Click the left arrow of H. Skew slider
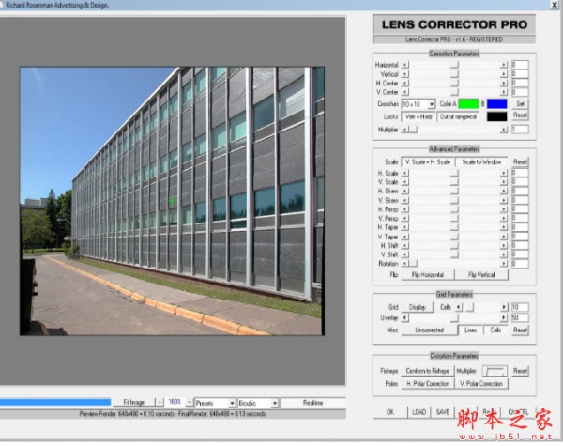The width and height of the screenshot is (563, 446). click(405, 192)
